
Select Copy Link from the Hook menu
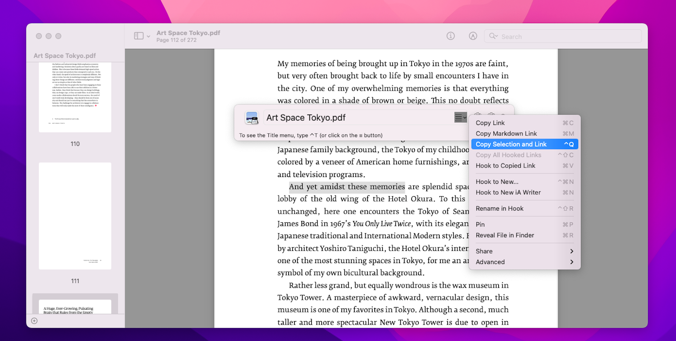pyautogui.click(x=490, y=123)
